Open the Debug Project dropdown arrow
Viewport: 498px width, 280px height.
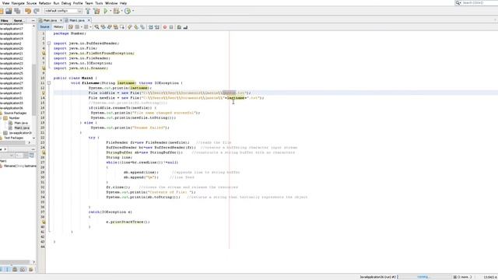pos(121,11)
